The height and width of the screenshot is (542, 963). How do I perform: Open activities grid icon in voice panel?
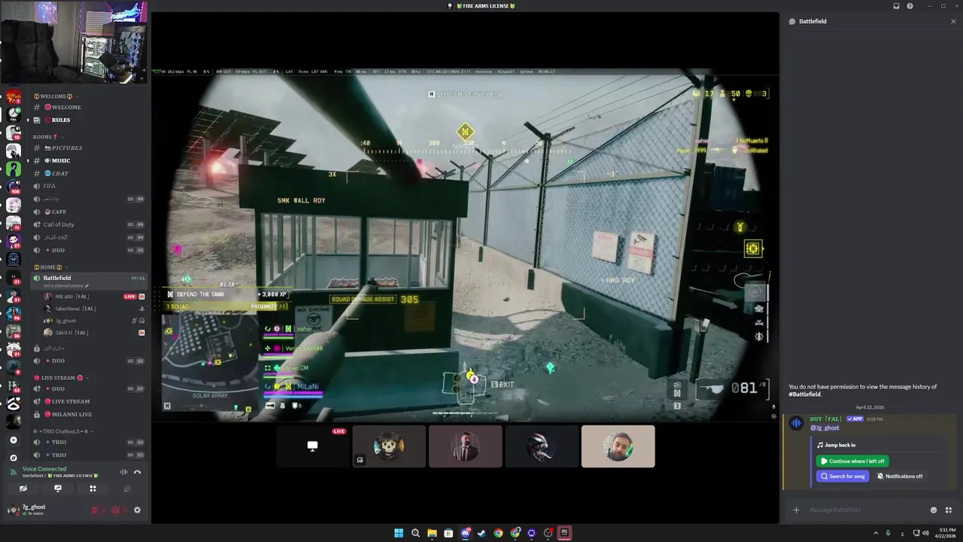93,489
